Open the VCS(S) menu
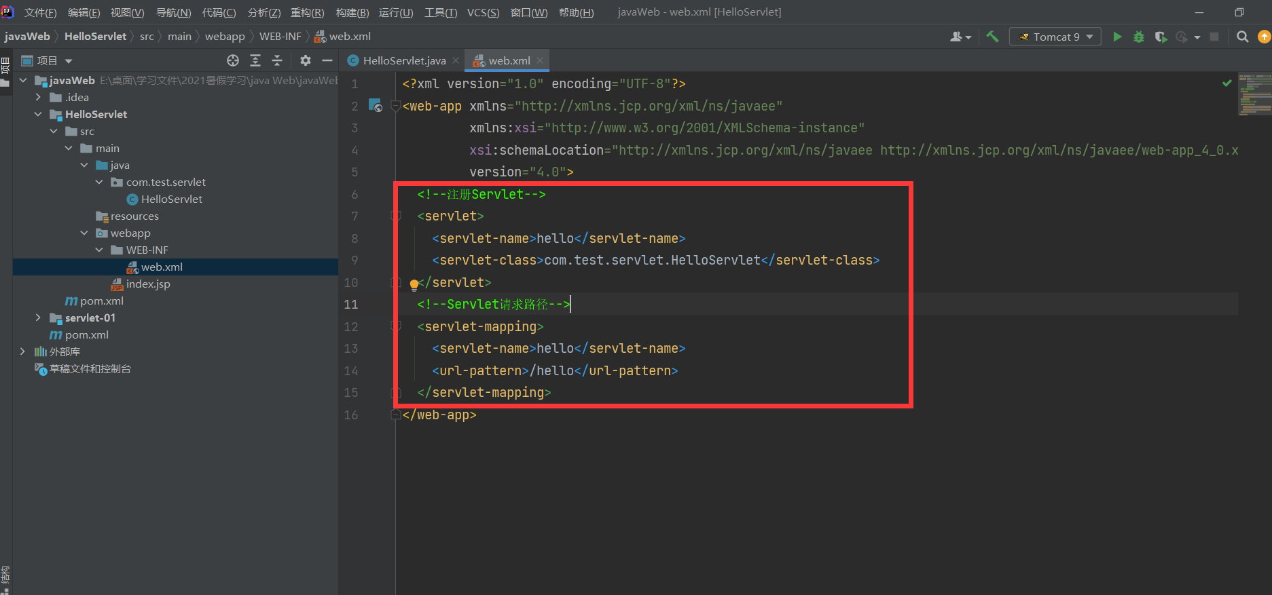Screen dimensions: 1272x595 [x=483, y=12]
